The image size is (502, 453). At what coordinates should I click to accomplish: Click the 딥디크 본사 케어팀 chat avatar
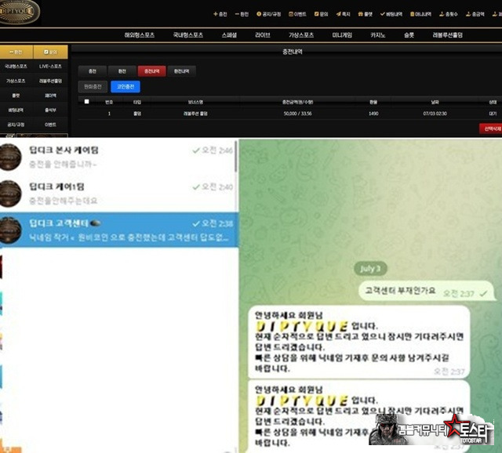tap(10, 157)
